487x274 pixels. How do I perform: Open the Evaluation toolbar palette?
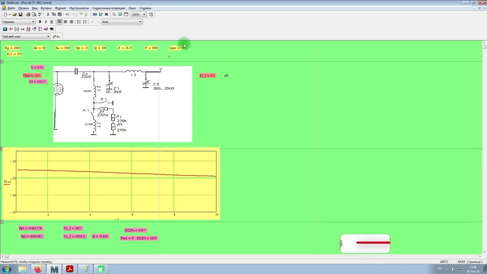(x=22, y=29)
